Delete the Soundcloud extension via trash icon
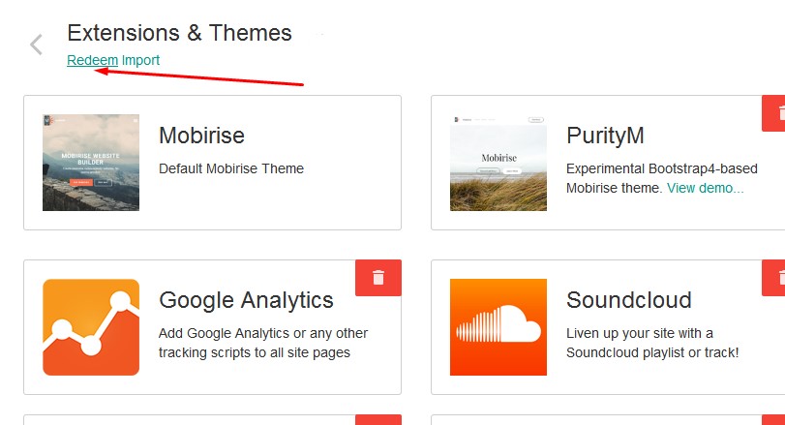785x425 pixels. coord(774,277)
